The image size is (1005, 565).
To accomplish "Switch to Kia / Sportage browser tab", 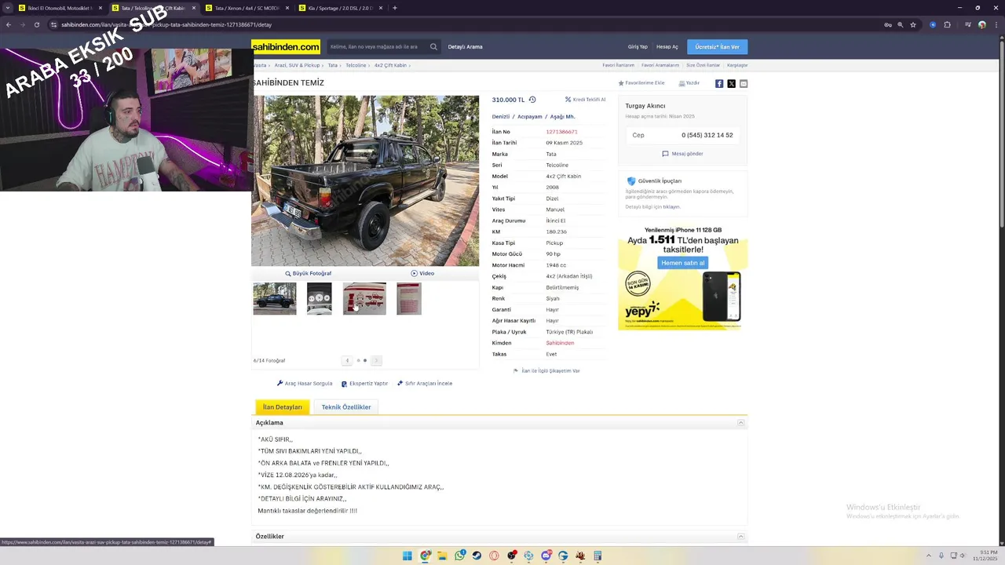I will point(340,8).
